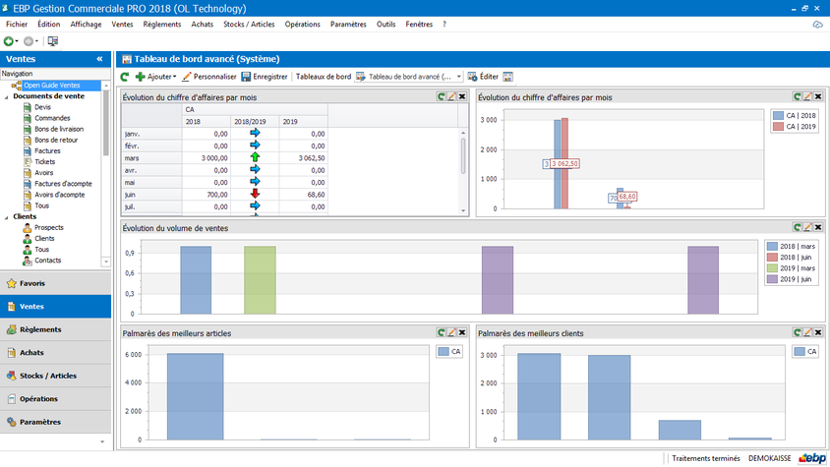Refresh the meilleurs articles widget

(441, 332)
